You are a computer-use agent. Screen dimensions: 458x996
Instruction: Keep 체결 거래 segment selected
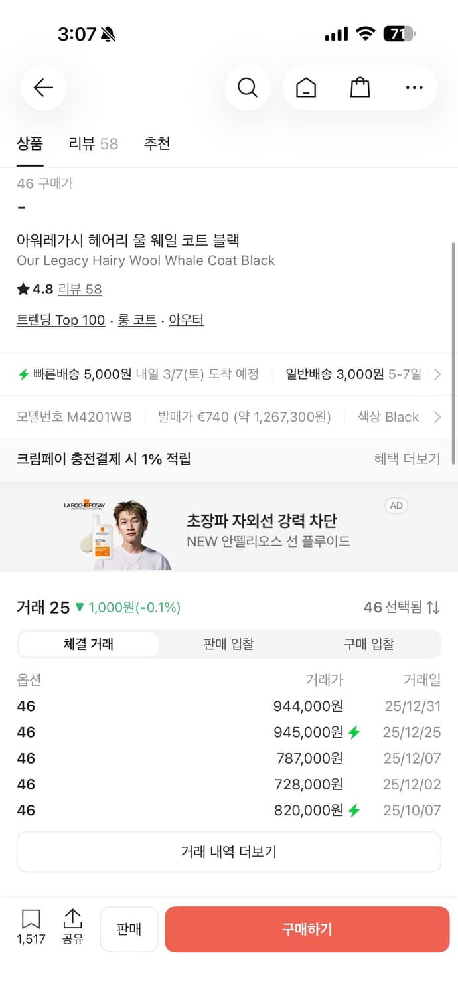pyautogui.click(x=88, y=643)
